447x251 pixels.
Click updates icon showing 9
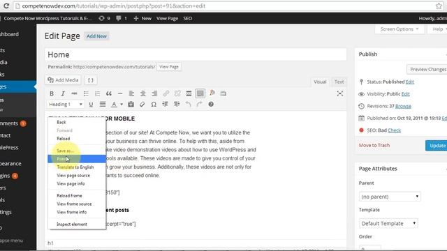(x=104, y=18)
